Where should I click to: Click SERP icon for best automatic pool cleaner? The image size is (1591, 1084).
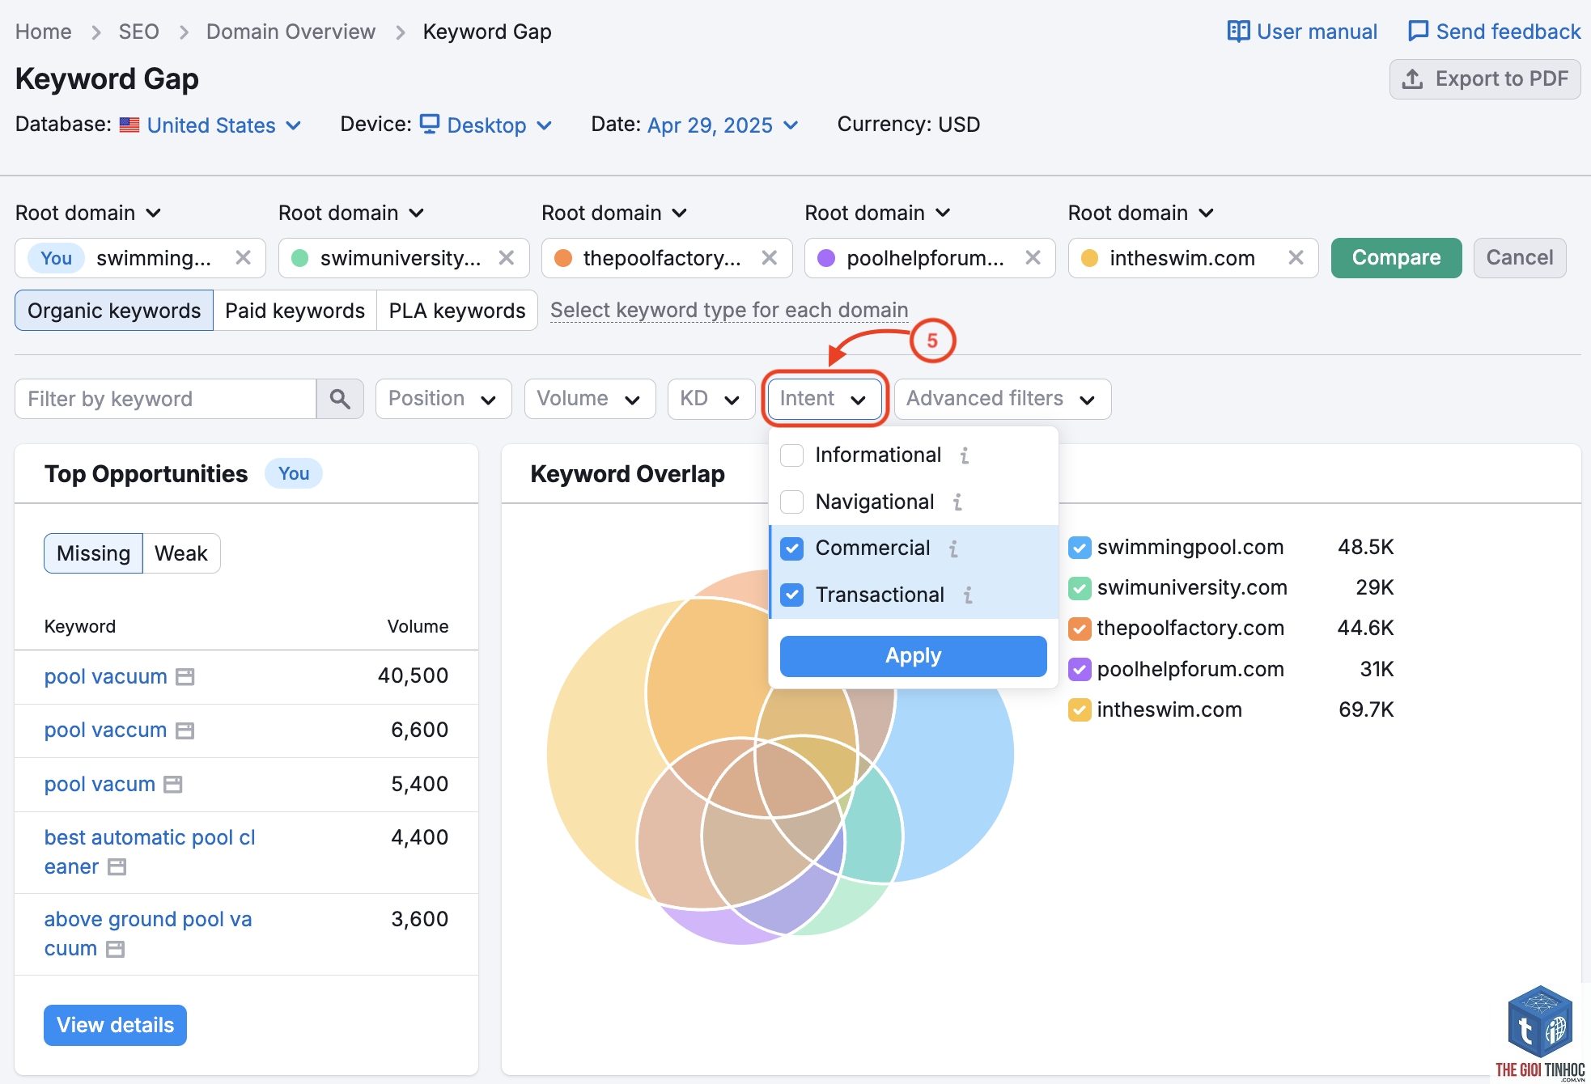[117, 866]
